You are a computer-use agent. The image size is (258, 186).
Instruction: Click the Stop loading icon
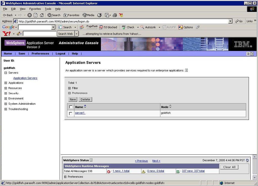pyautogui.click(x=30, y=15)
